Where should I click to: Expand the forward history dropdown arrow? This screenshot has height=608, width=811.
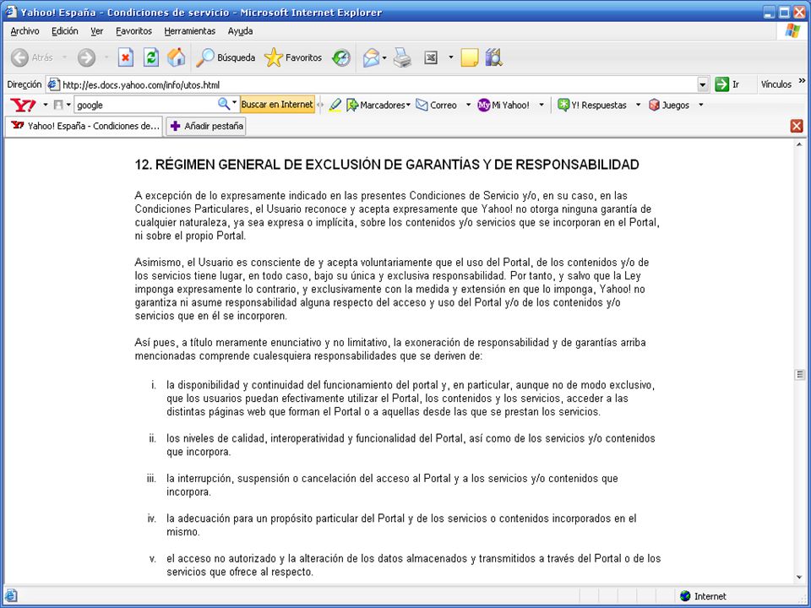pyautogui.click(x=106, y=57)
